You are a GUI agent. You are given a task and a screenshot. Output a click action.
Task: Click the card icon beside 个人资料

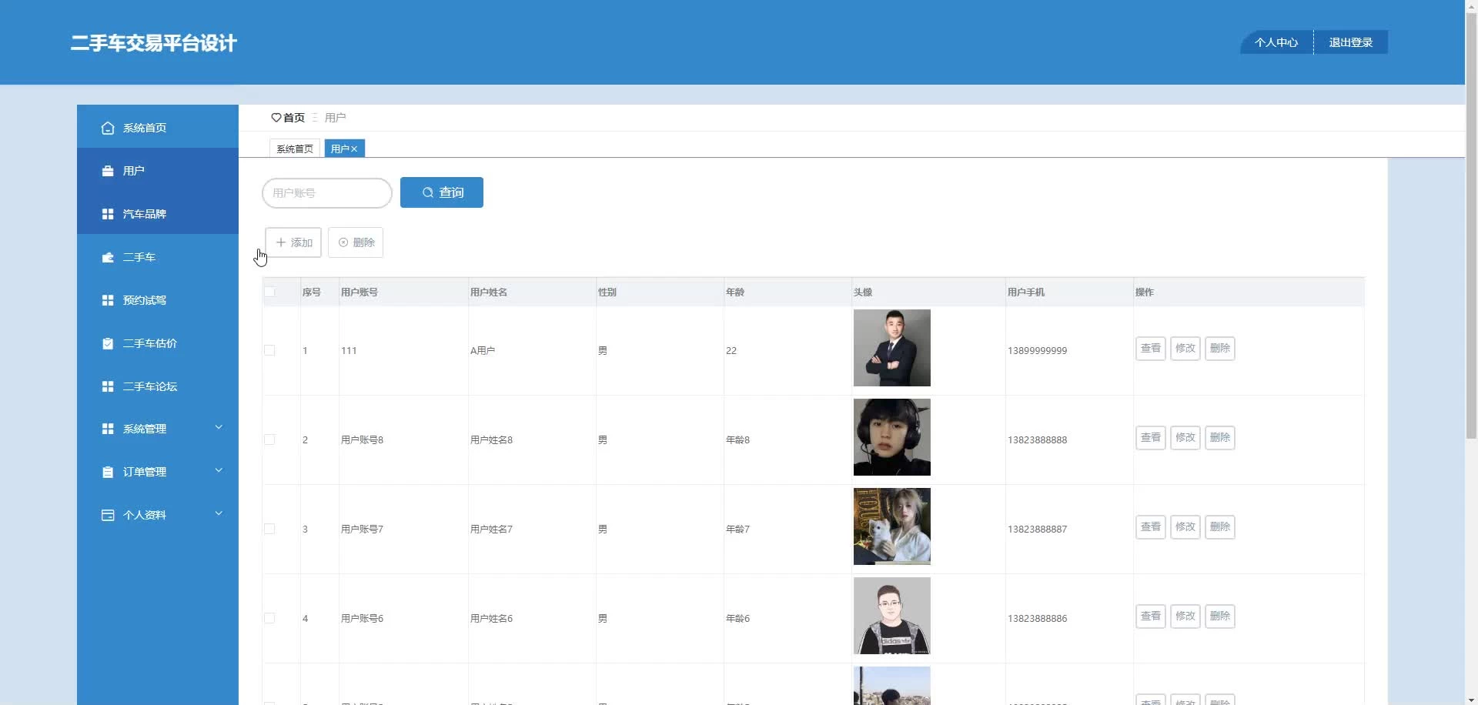tap(108, 515)
